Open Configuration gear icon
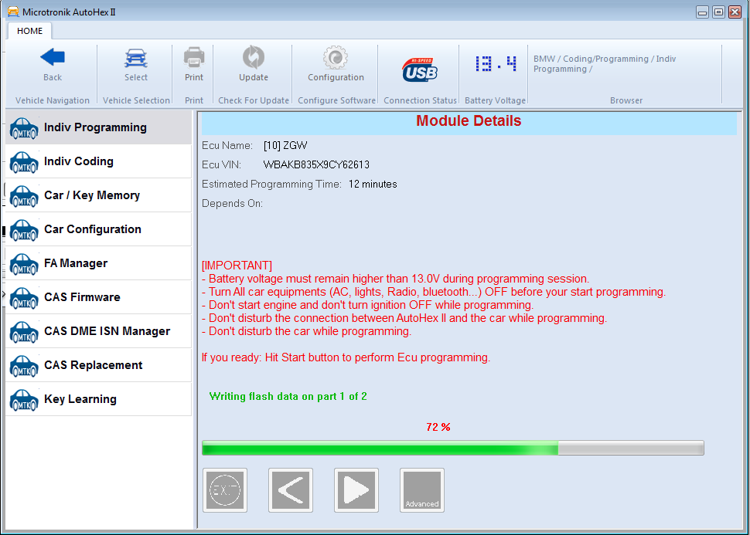 tap(336, 58)
